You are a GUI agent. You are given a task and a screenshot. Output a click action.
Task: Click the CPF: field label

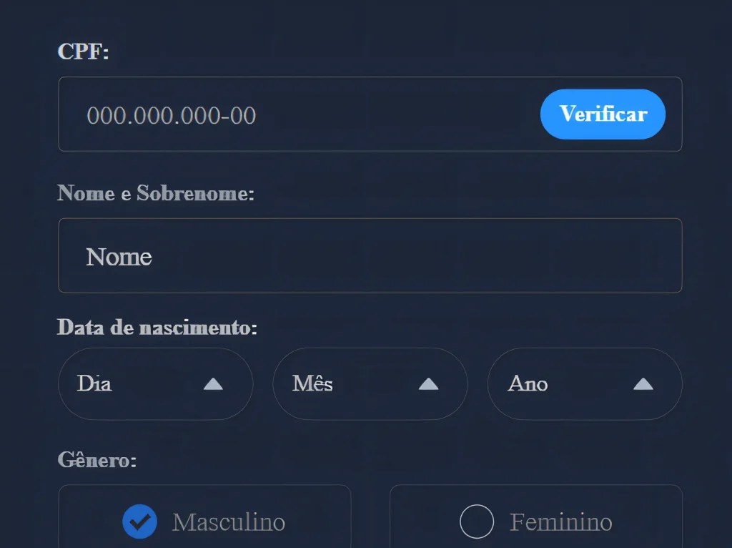[83, 51]
